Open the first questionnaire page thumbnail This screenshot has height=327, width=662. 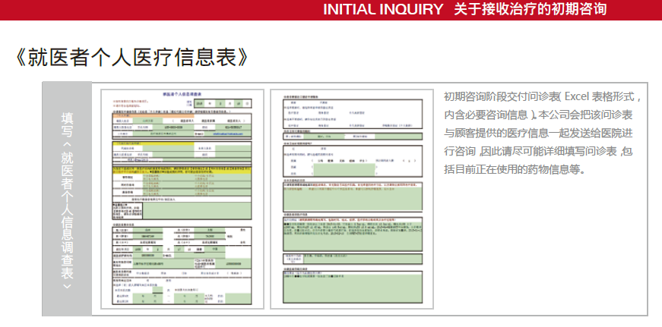pyautogui.click(x=182, y=199)
